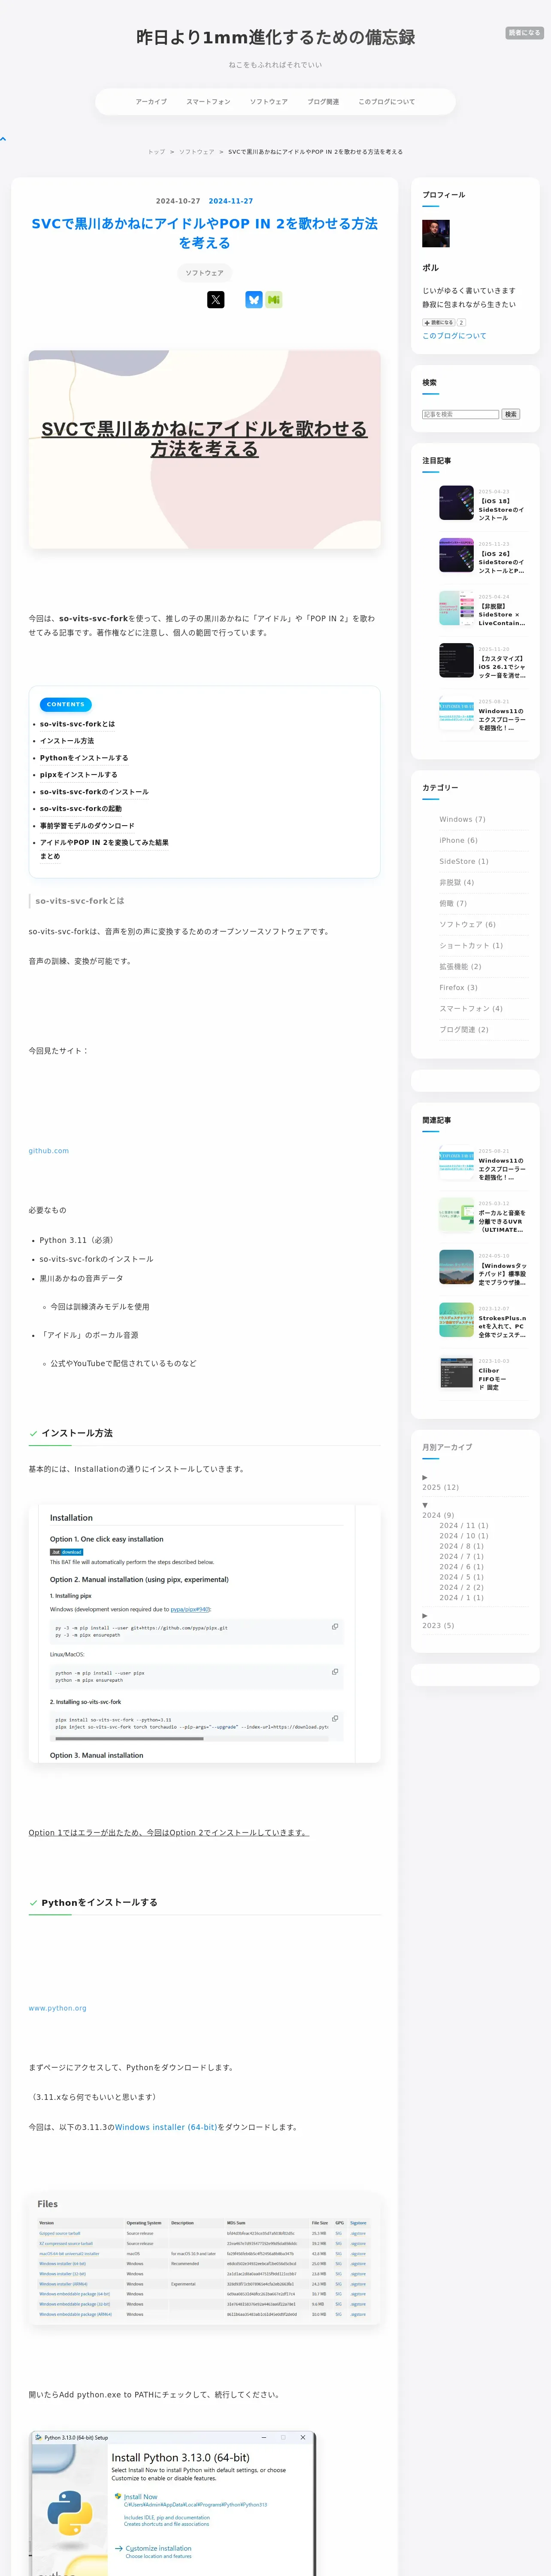
Task: Share the article on Bluesky
Action: [x=254, y=299]
